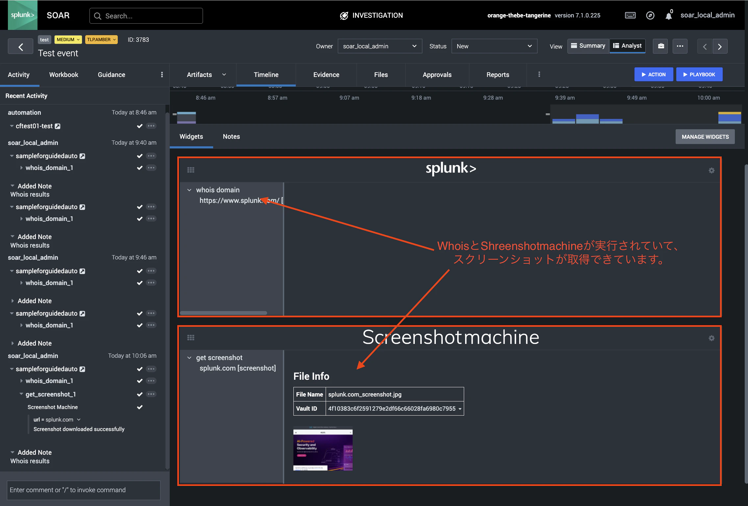Open the compass guide icon
Viewport: 748px width, 506px height.
tap(650, 15)
